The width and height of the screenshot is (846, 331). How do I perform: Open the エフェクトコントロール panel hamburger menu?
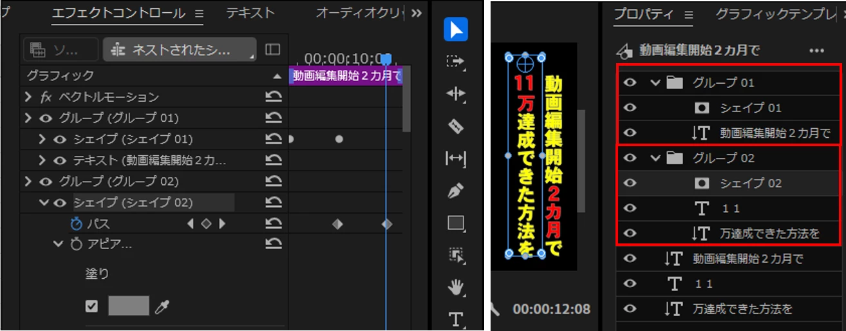click(x=199, y=13)
